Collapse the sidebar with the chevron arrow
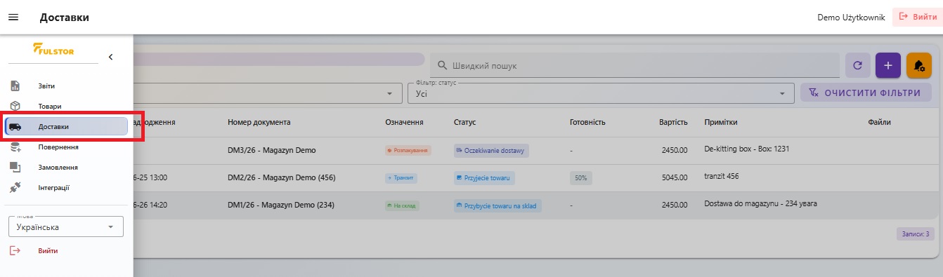The height and width of the screenshot is (277, 943). click(110, 57)
